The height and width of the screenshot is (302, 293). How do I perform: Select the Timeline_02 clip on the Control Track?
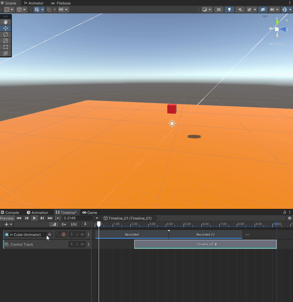click(205, 244)
